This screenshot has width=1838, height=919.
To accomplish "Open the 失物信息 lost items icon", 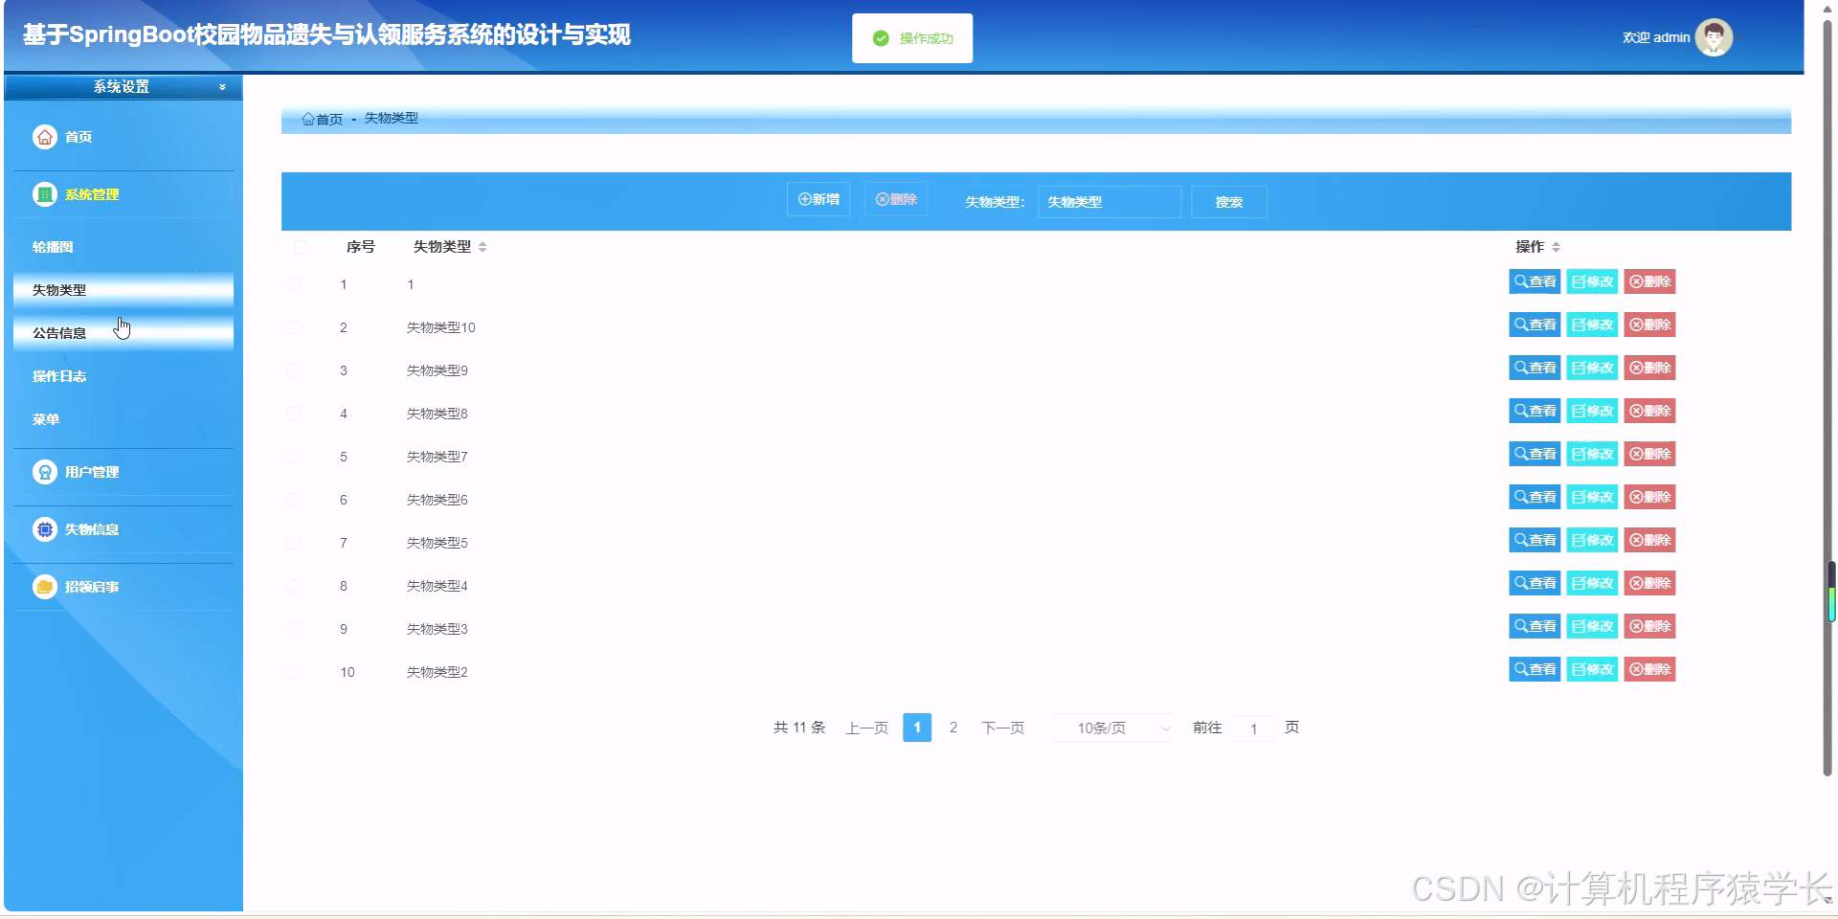I will click(44, 528).
